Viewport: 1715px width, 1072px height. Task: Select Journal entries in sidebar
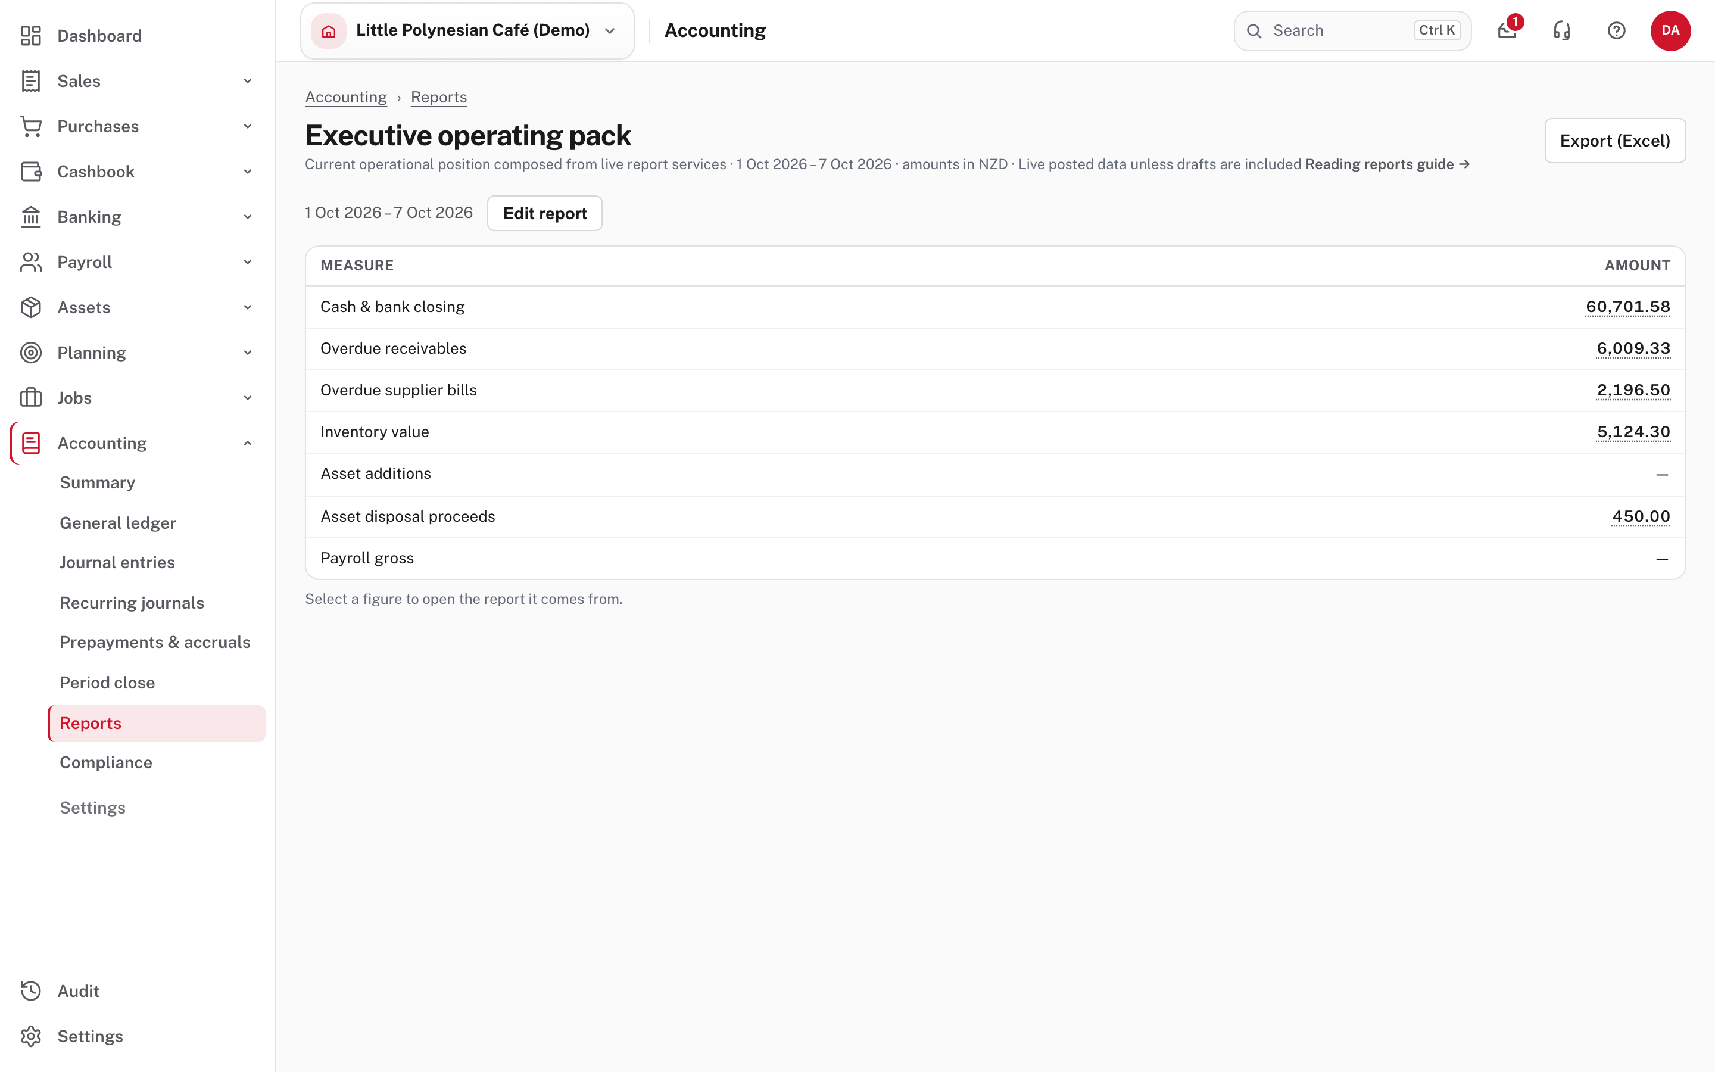(117, 562)
